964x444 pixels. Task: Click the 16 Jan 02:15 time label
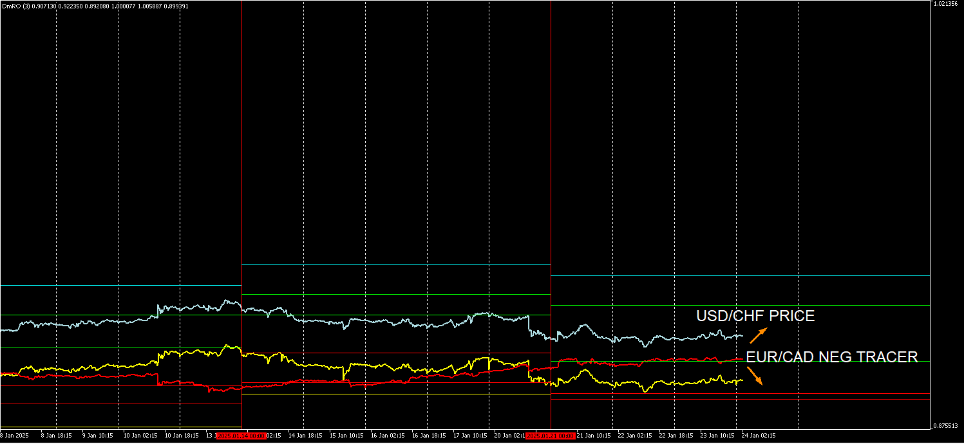[x=388, y=436]
